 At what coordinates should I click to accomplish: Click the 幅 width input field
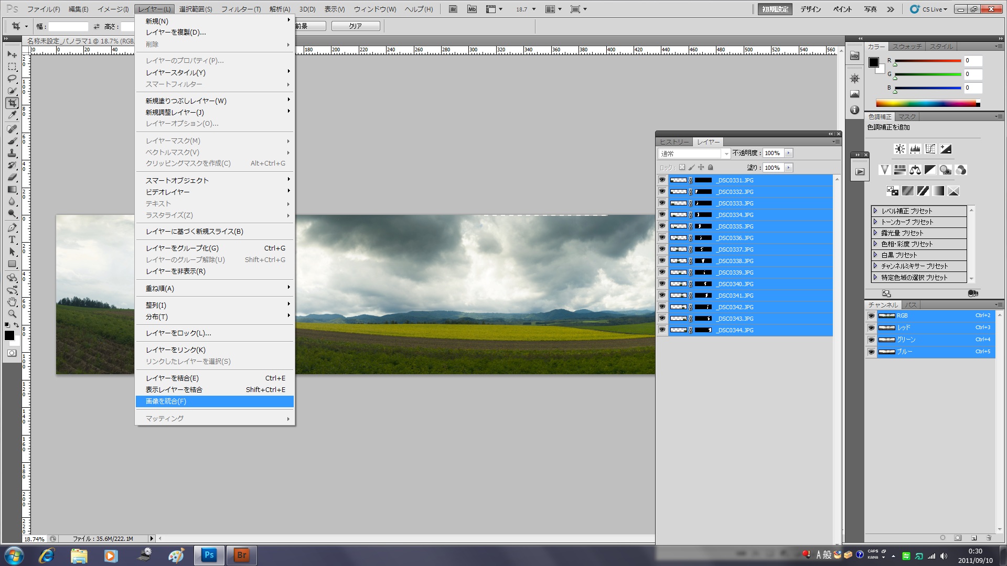click(x=68, y=26)
